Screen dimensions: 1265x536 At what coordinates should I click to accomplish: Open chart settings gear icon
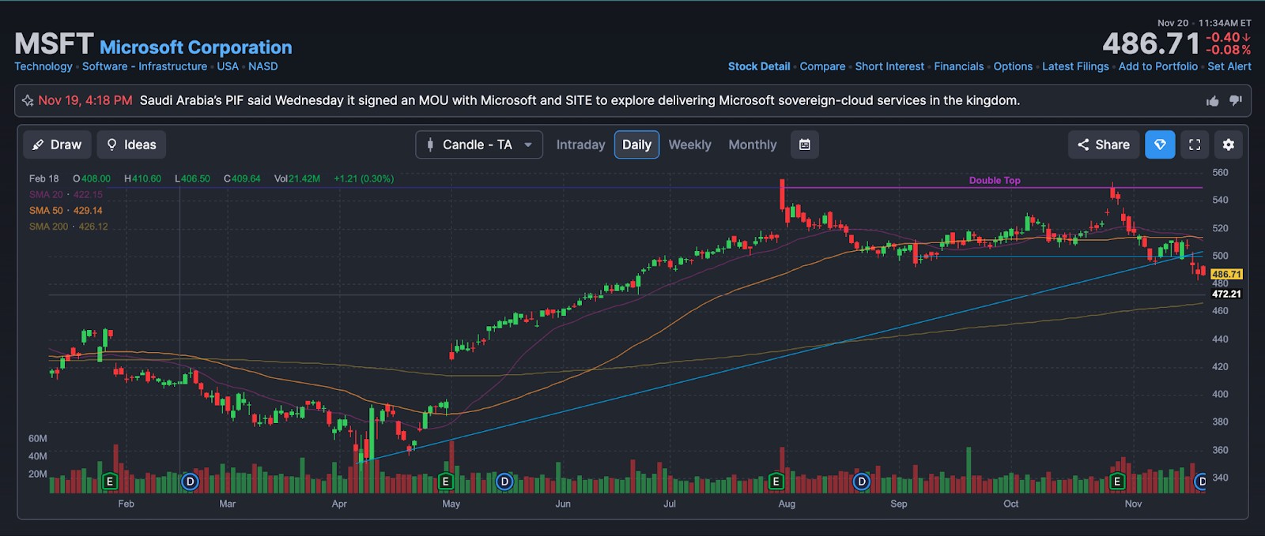click(1228, 144)
